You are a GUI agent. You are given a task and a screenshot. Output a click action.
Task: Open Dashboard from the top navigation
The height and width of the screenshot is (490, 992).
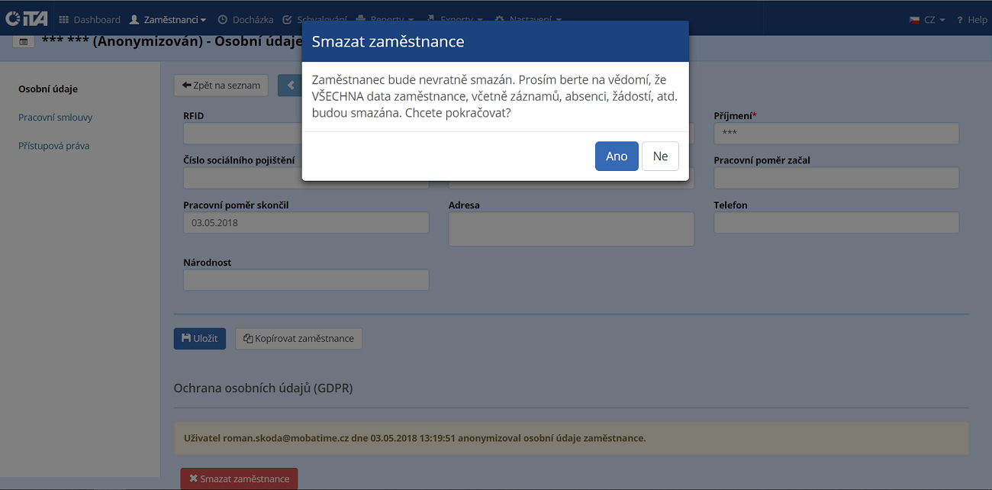[89, 20]
